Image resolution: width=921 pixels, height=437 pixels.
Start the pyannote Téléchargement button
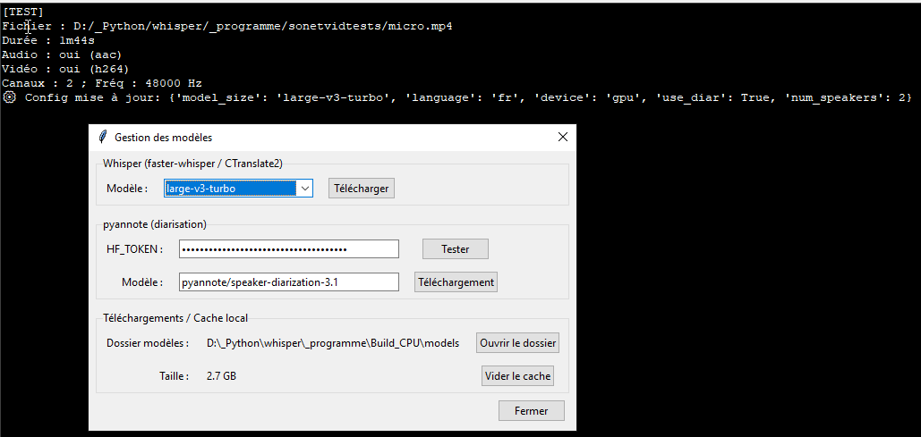[456, 282]
